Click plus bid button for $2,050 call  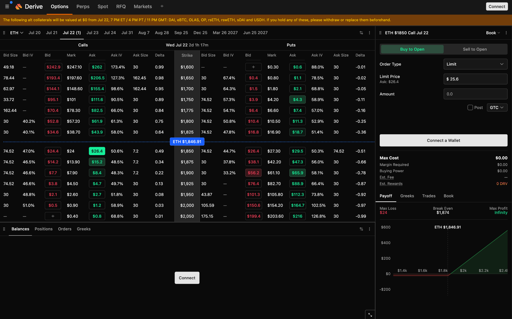(x=53, y=216)
